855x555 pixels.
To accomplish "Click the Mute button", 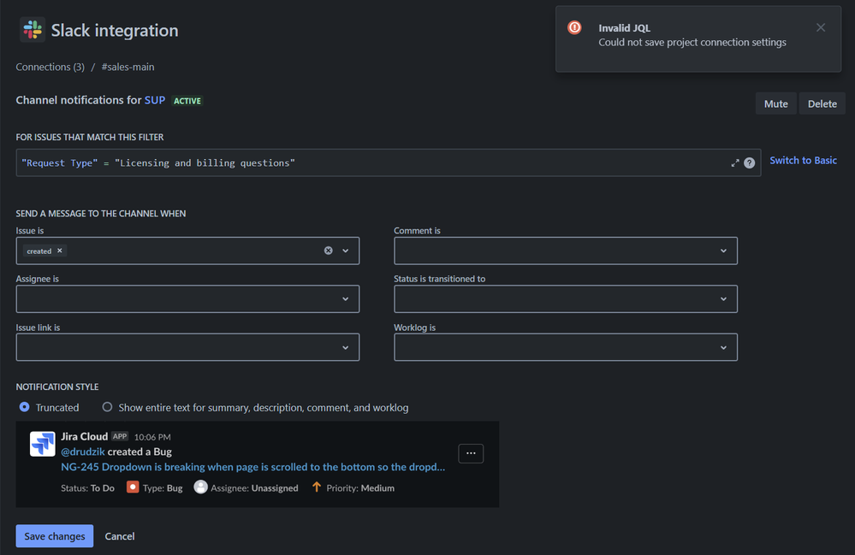I will (776, 103).
